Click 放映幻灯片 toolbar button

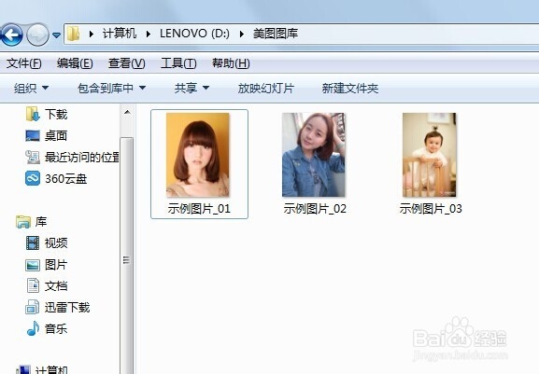265,89
